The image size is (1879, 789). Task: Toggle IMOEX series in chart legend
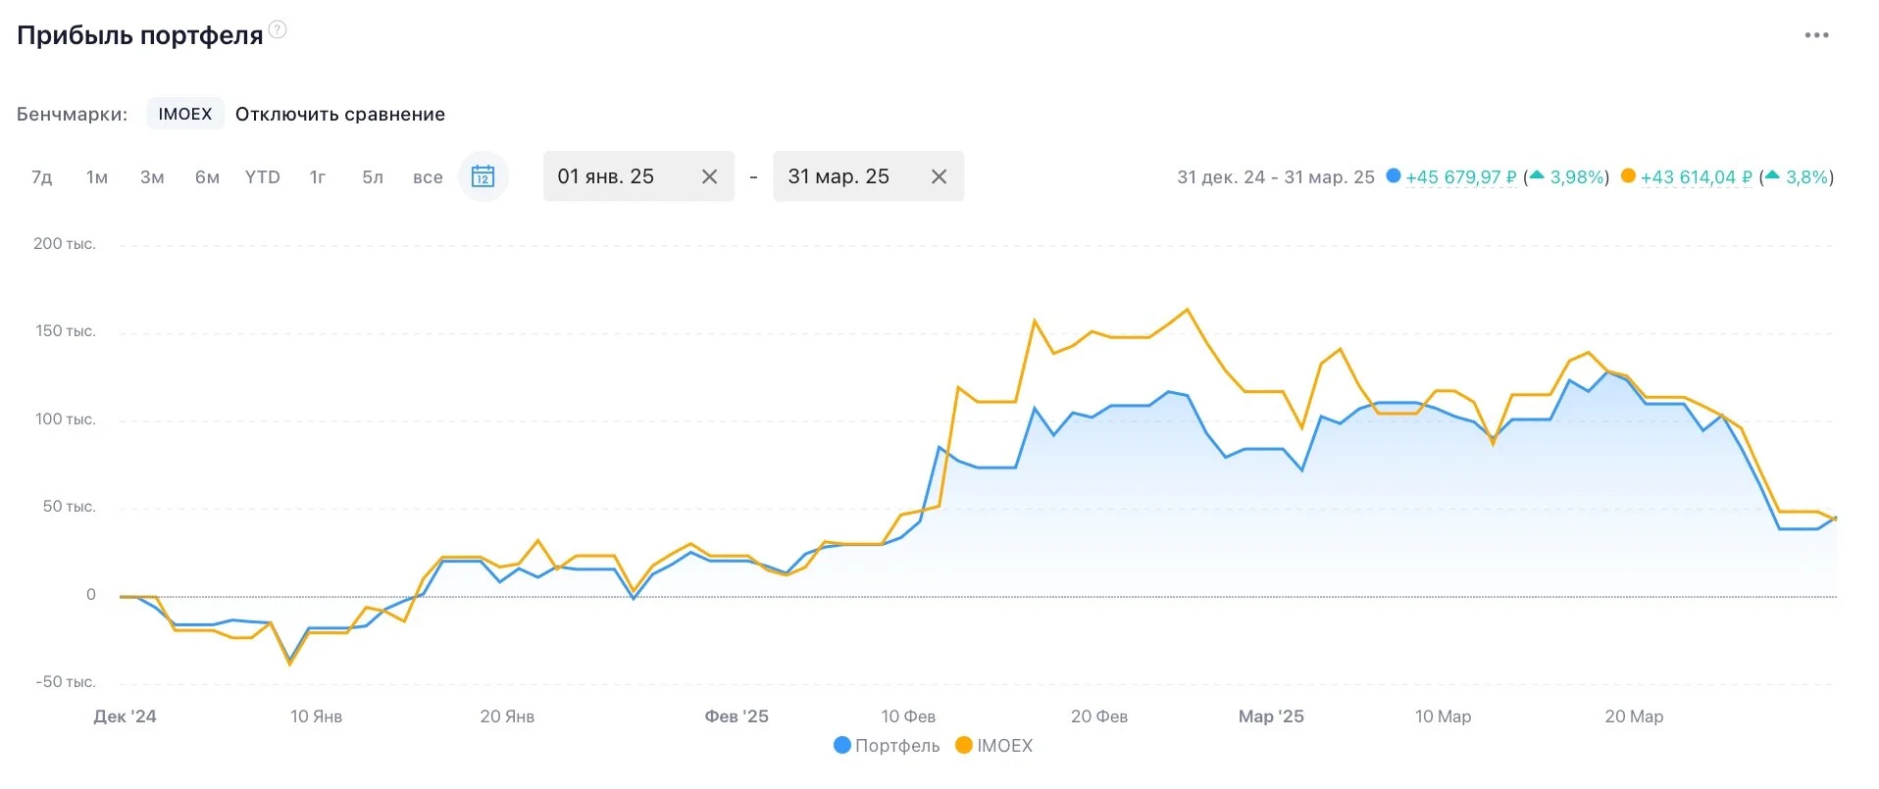(993, 745)
